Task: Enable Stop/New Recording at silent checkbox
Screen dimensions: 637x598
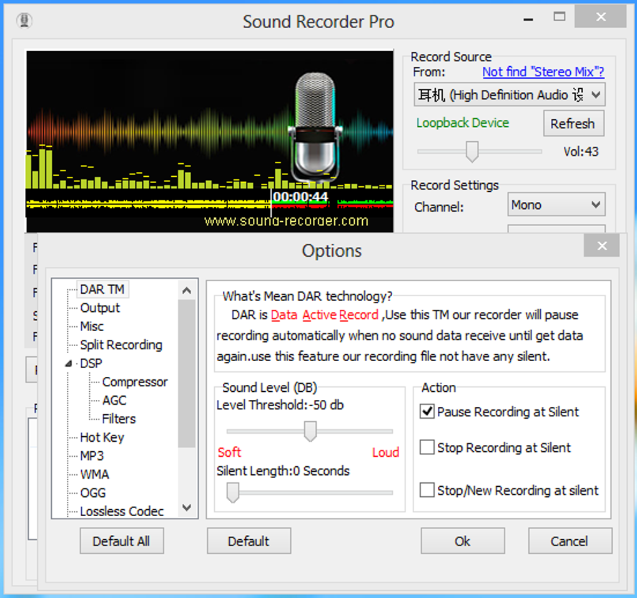Action: click(427, 491)
